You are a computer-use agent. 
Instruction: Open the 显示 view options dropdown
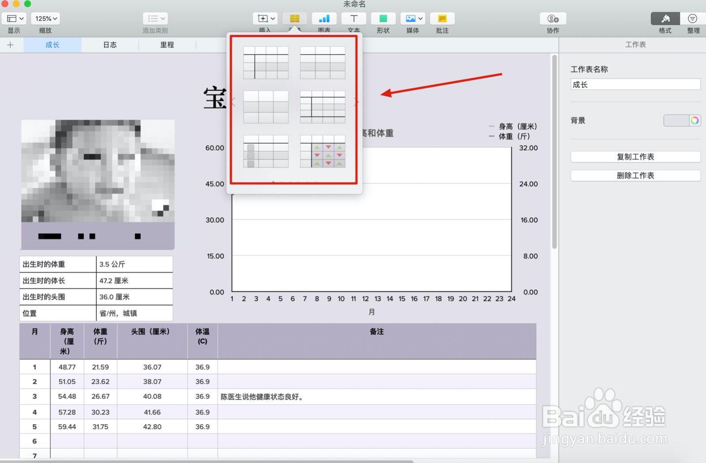click(14, 18)
